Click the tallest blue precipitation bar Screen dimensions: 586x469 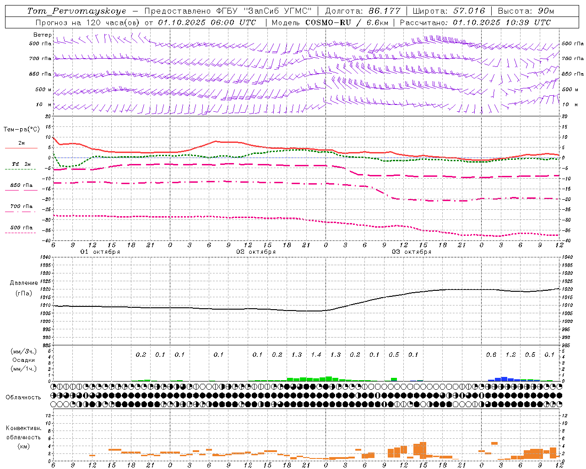[x=504, y=379]
